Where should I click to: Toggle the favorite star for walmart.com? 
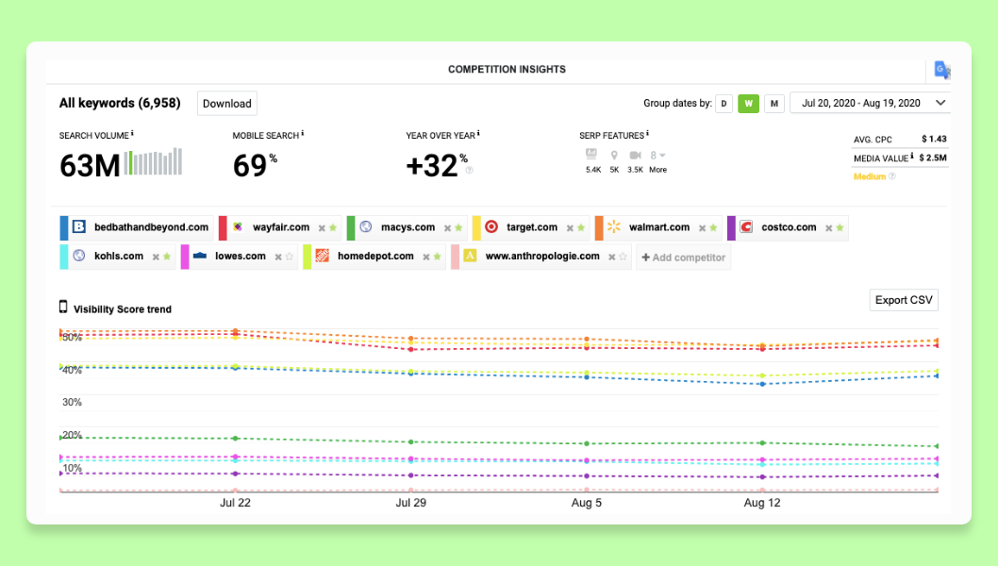tap(713, 227)
